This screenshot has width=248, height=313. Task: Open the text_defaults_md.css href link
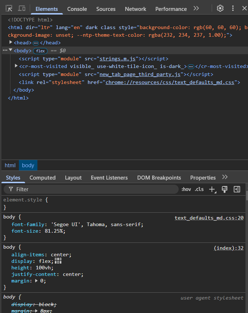pyautogui.click(x=170, y=83)
